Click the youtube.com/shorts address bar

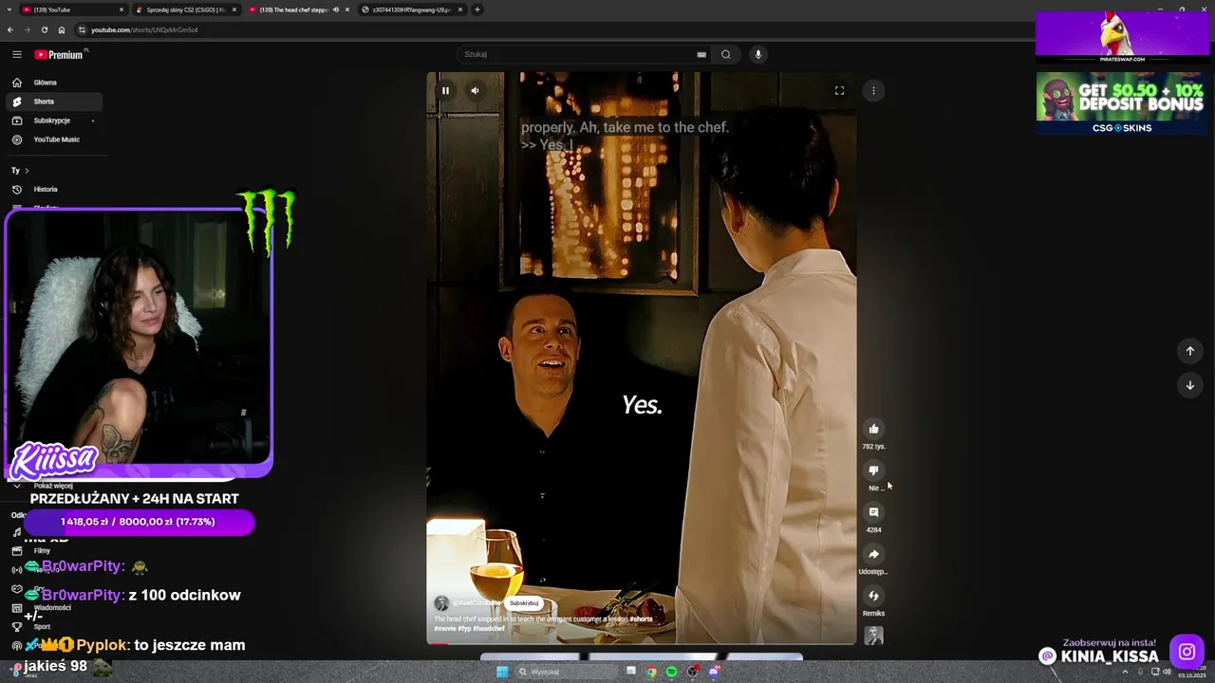click(144, 29)
